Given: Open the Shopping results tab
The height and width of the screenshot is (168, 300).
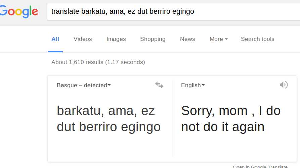Looking at the screenshot, I should coord(153,39).
